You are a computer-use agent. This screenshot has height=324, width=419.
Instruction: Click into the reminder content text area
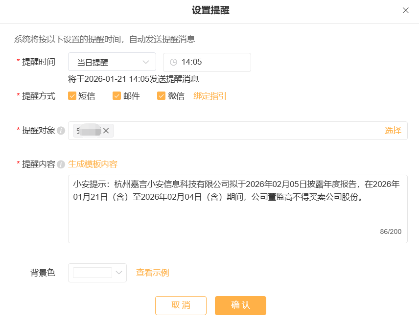tap(237, 218)
